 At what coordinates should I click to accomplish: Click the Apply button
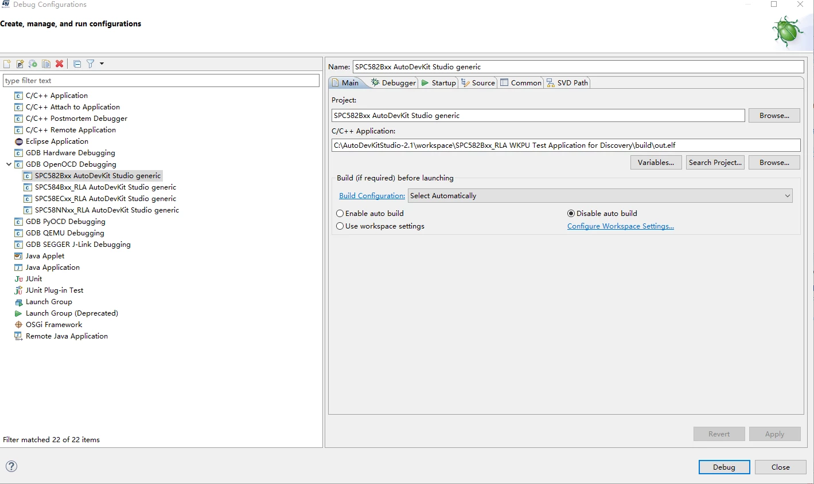[x=774, y=434]
